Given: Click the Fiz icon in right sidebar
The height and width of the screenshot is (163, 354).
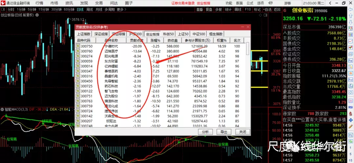Looking at the screenshot, I should (x=351, y=80).
